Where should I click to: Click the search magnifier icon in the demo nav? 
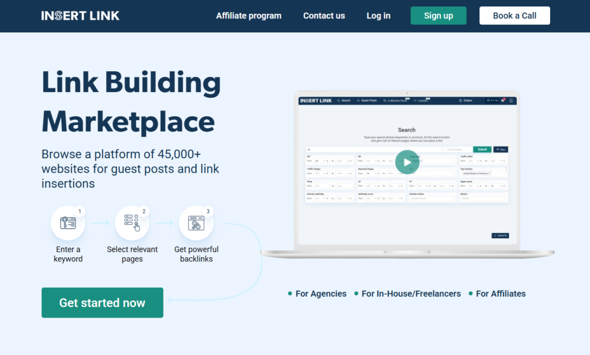pos(338,101)
